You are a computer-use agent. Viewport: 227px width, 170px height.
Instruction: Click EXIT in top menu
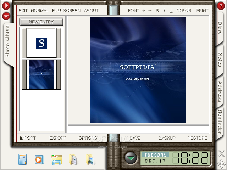tap(23, 10)
